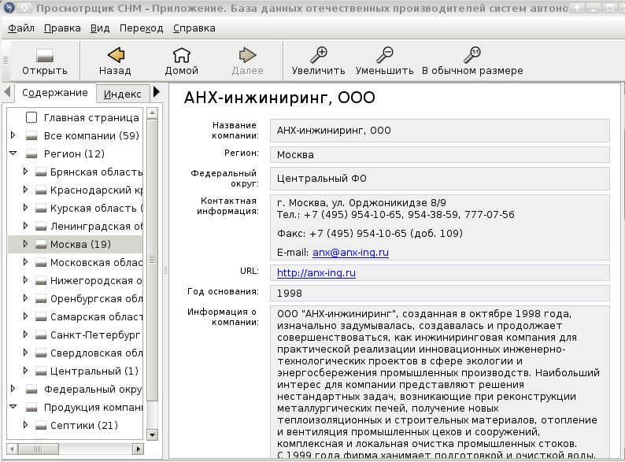Click the book icon beside Санкт-Петербург
The width and height of the screenshot is (625, 462).
[41, 334]
